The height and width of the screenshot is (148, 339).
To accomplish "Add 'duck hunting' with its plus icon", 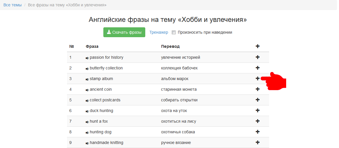I will 258,110.
